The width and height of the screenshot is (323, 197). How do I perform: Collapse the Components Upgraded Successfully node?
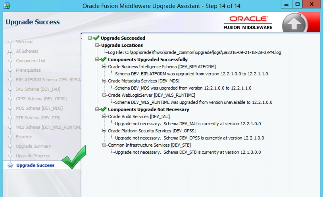point(97,59)
